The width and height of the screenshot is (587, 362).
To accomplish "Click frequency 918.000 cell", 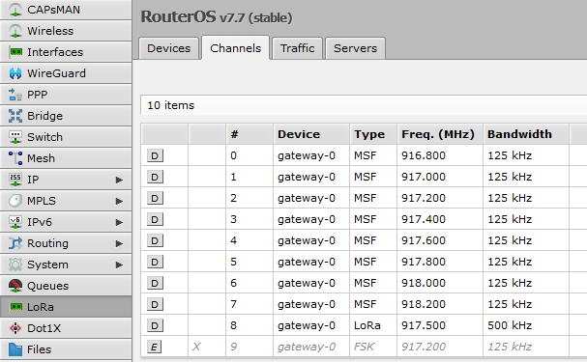I will click(440, 283).
